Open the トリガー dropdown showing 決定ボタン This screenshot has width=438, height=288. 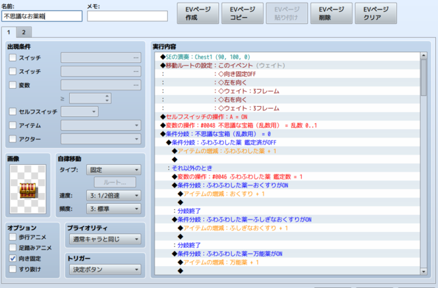[105, 270]
